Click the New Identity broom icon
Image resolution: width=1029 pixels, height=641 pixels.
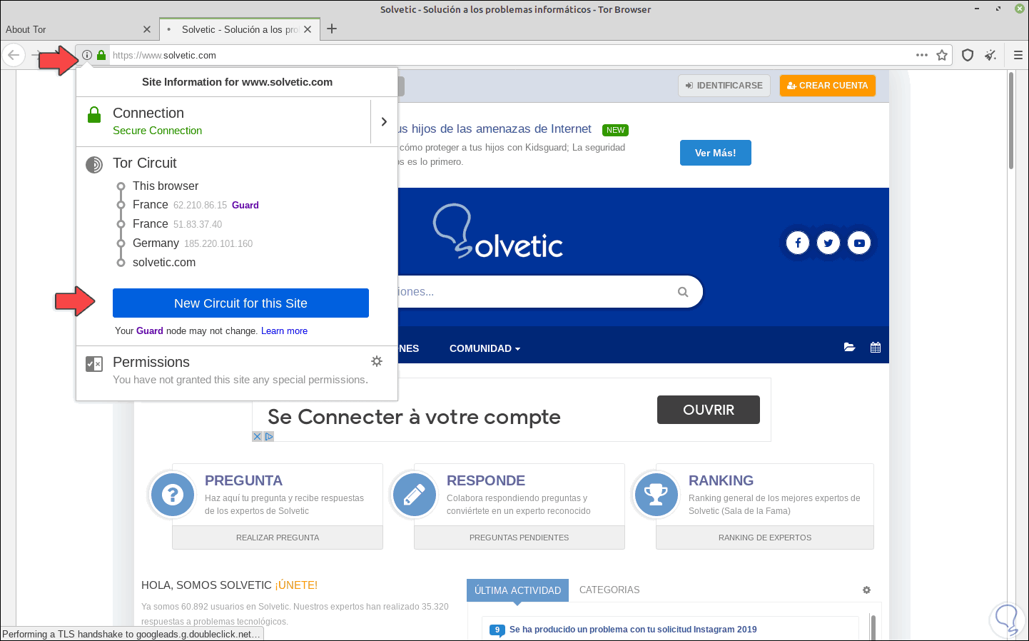pos(990,55)
